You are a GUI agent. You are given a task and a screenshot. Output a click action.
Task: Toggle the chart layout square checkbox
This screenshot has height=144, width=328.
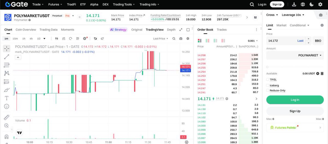pyautogui.click(x=188, y=30)
